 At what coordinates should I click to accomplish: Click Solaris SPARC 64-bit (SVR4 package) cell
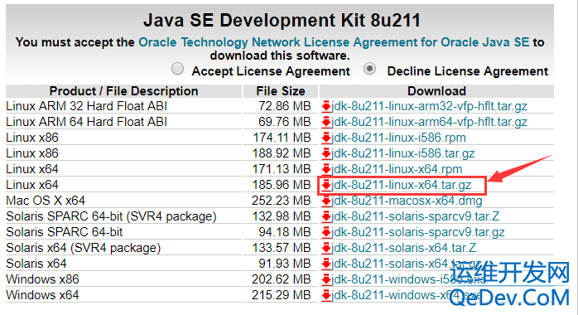pos(111,216)
